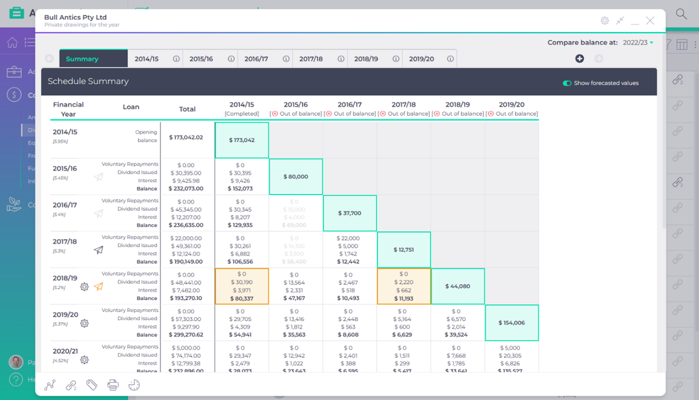Click the paper plane icon in 2017/18 row
The width and height of the screenshot is (699, 400).
98,250
